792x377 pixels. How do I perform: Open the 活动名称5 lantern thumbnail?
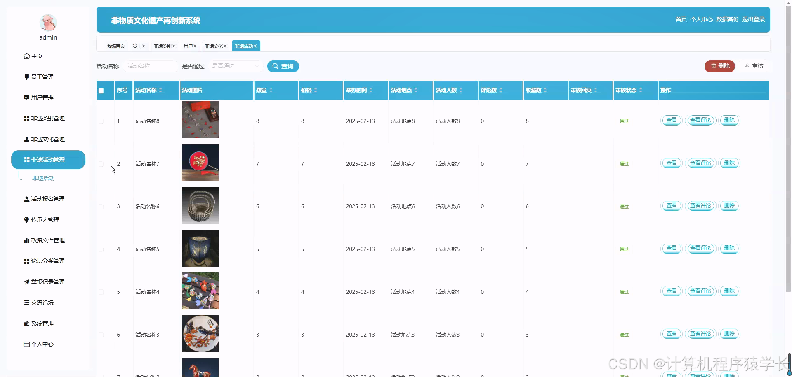200,248
